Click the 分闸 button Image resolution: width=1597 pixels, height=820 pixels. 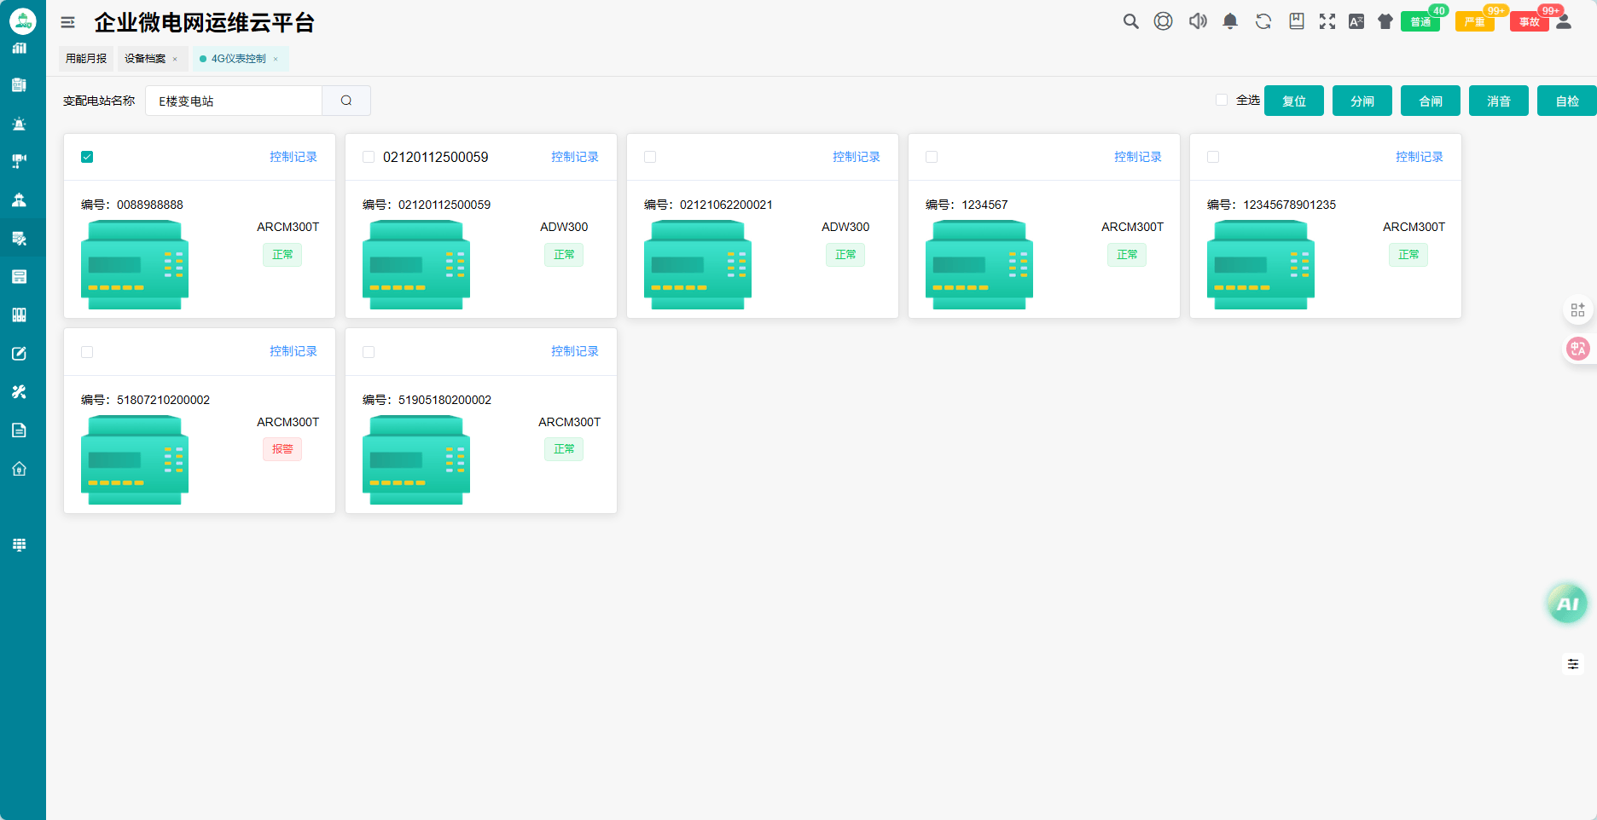[1362, 101]
